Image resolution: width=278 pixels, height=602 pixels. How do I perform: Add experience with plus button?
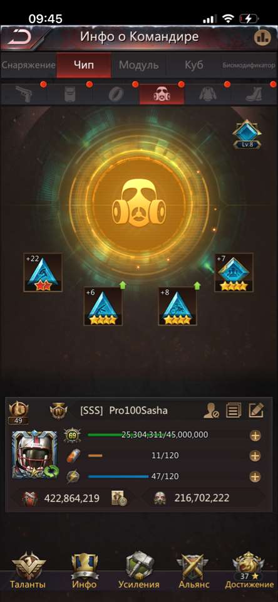(x=255, y=435)
